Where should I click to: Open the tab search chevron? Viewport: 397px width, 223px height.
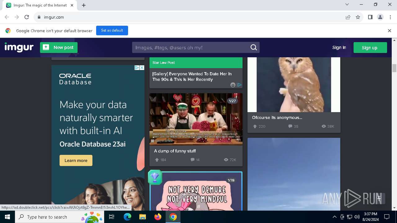click(347, 4)
